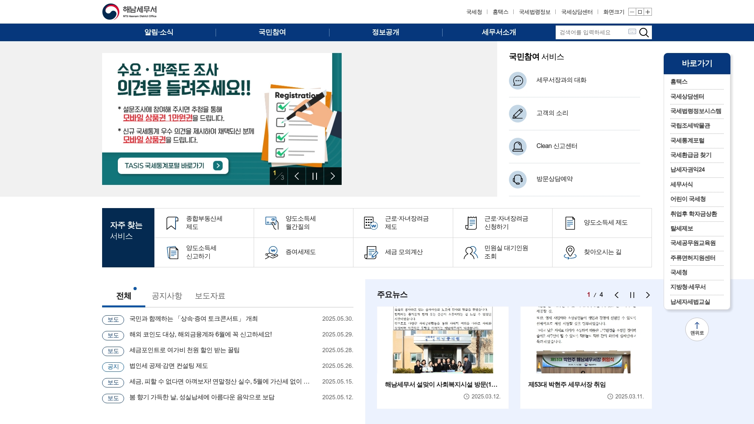Show next 주요뉴스 page
Viewport: 754px width, 424px height.
[648, 295]
